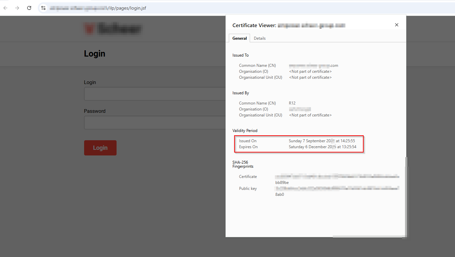
Task: Switch to the Details tab
Action: pos(260,38)
